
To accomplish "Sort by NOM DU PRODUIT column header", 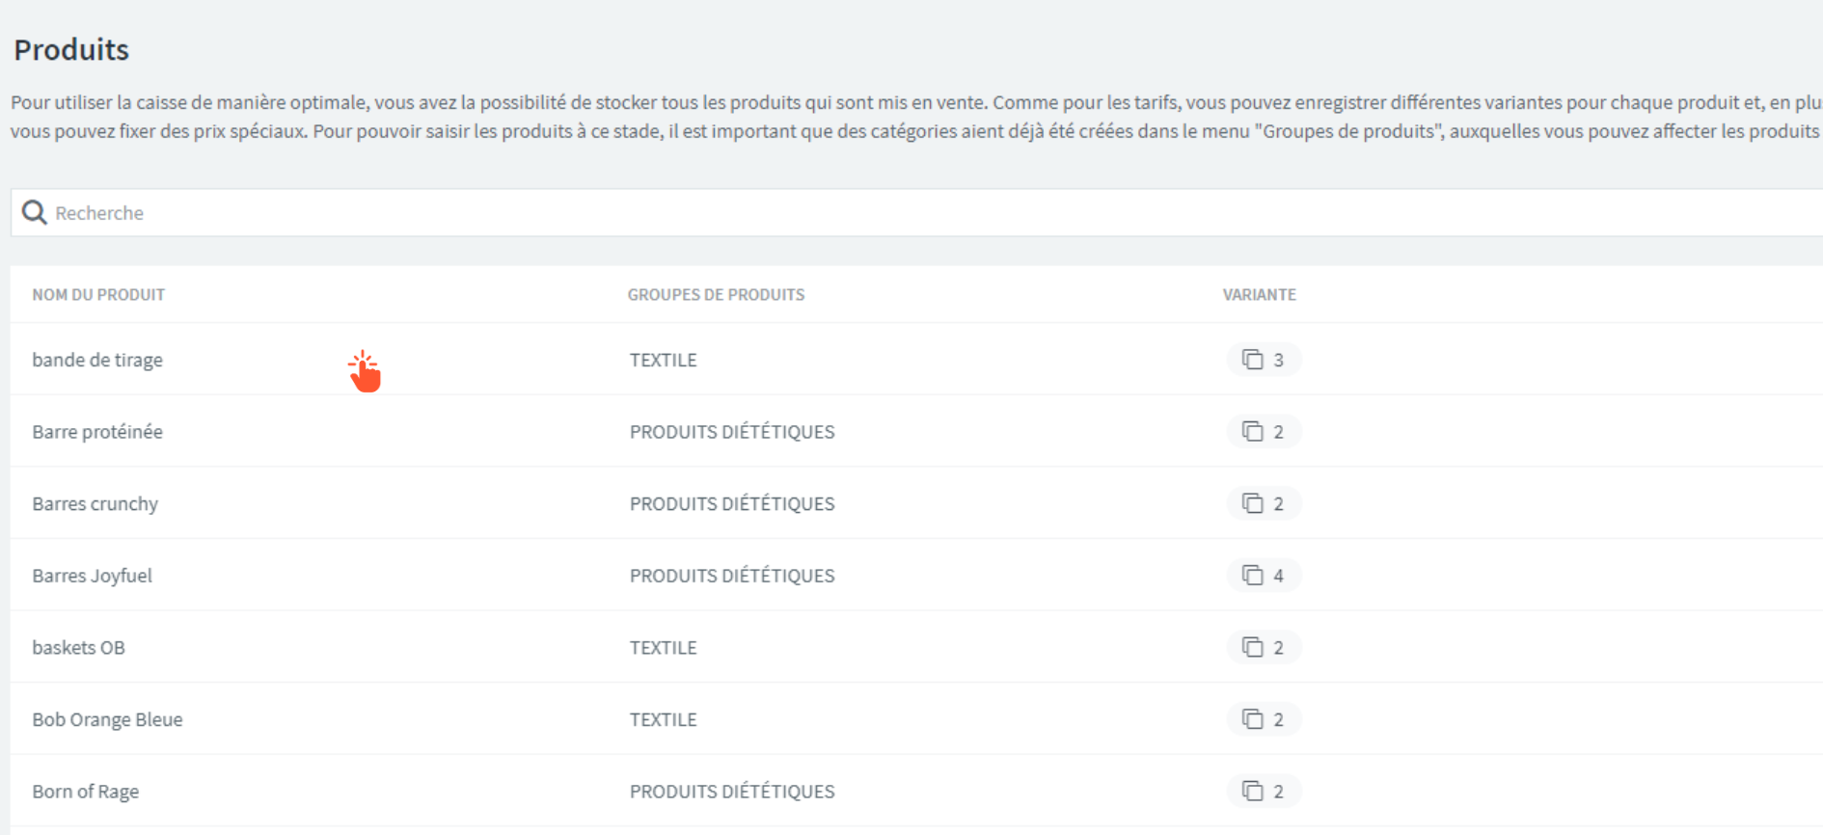I will (98, 294).
